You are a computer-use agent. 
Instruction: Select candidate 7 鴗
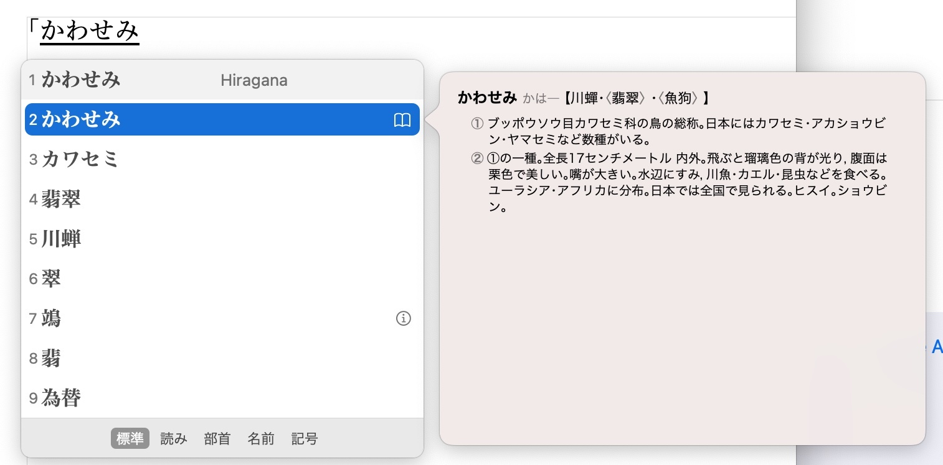(51, 319)
